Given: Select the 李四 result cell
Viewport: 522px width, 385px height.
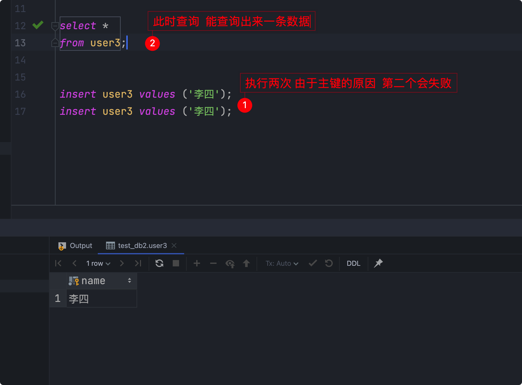Looking at the screenshot, I should (x=102, y=298).
